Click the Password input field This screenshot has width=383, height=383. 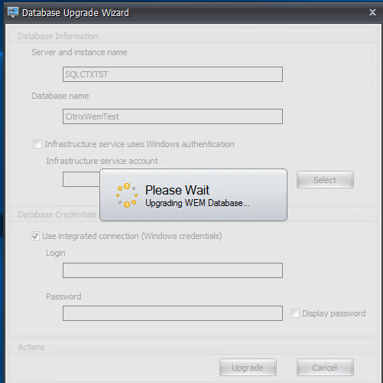(x=173, y=313)
